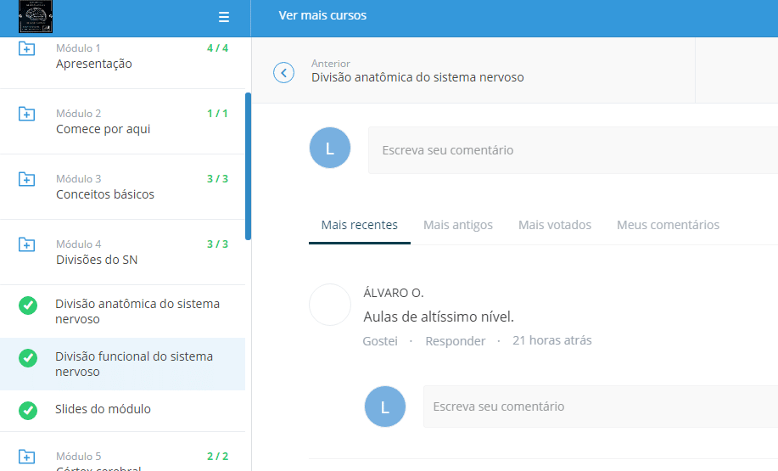
Task: Click the previous lesson arrow icon
Action: click(x=283, y=73)
